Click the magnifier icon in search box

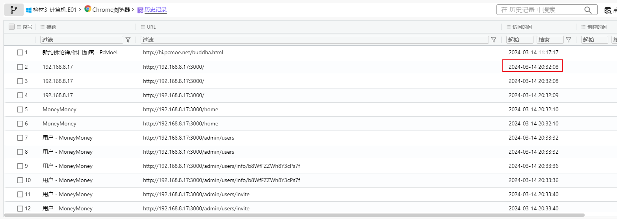click(588, 10)
